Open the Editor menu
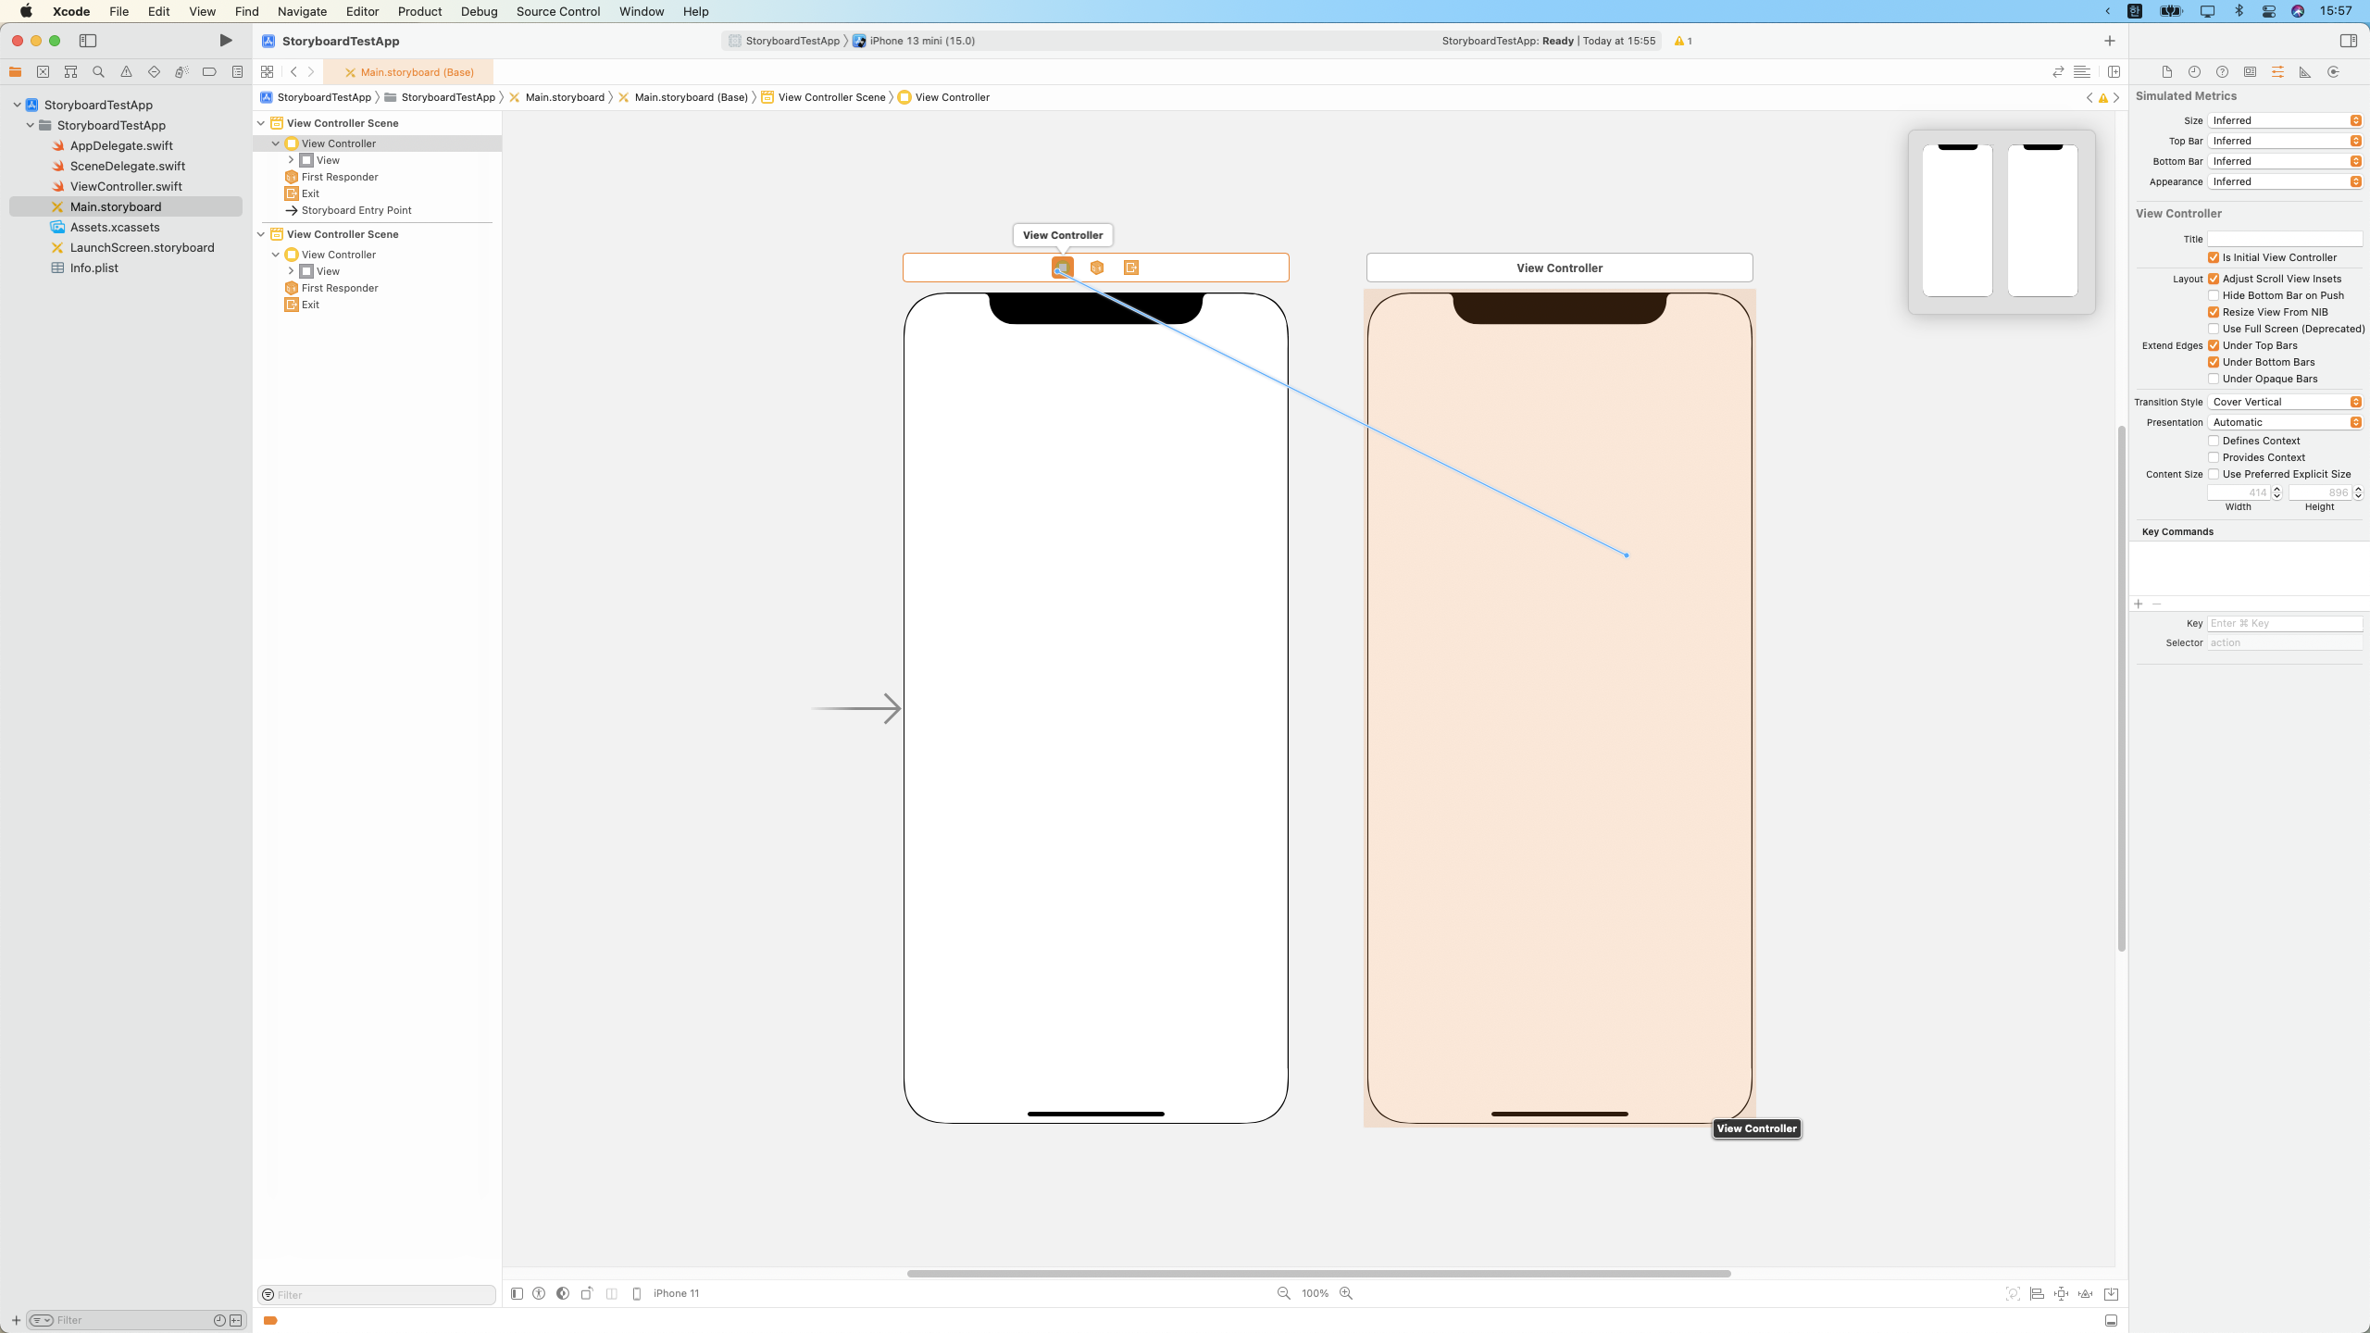The image size is (2370, 1333). tap(362, 11)
